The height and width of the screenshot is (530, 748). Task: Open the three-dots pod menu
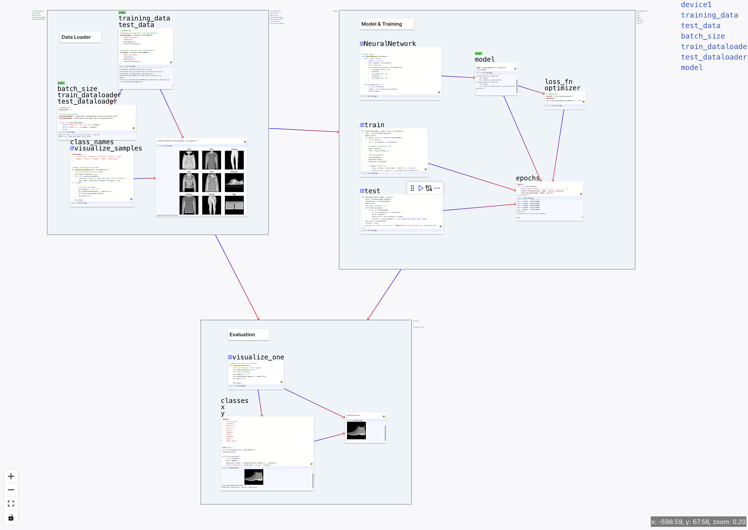click(x=437, y=188)
